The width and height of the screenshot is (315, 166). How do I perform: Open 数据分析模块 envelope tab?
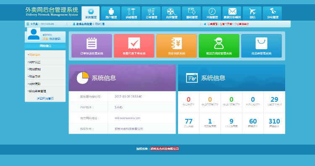[x=232, y=13]
